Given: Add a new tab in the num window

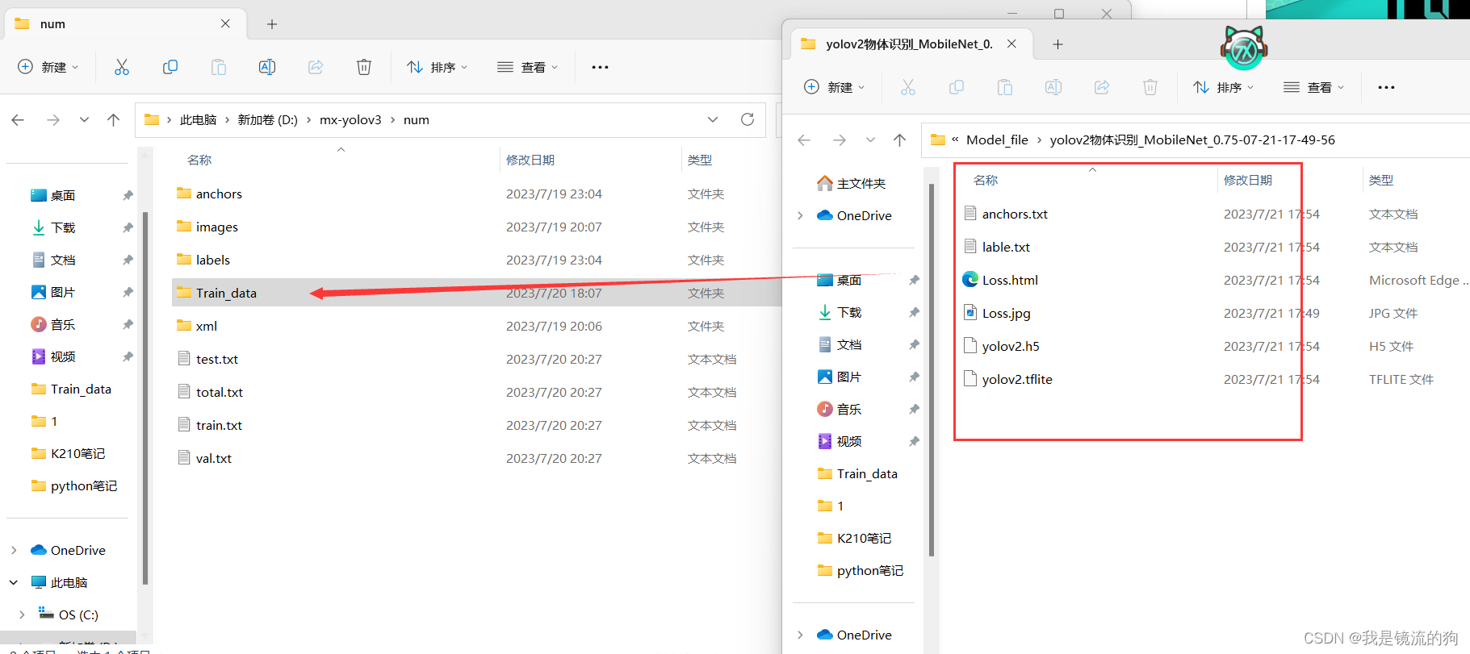Looking at the screenshot, I should pyautogui.click(x=272, y=24).
